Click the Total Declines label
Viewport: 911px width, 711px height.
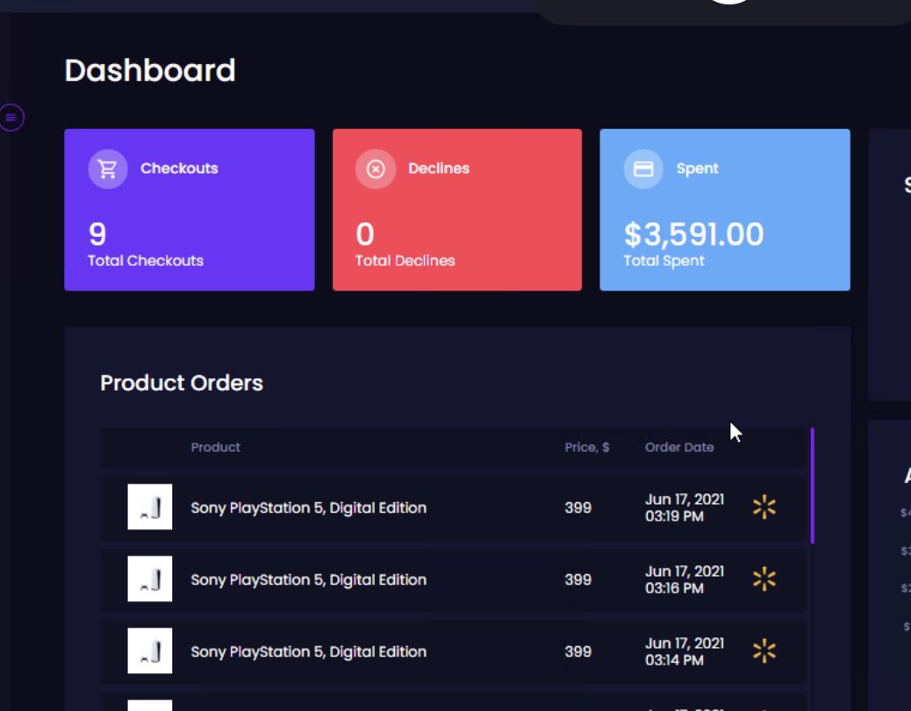click(x=405, y=261)
